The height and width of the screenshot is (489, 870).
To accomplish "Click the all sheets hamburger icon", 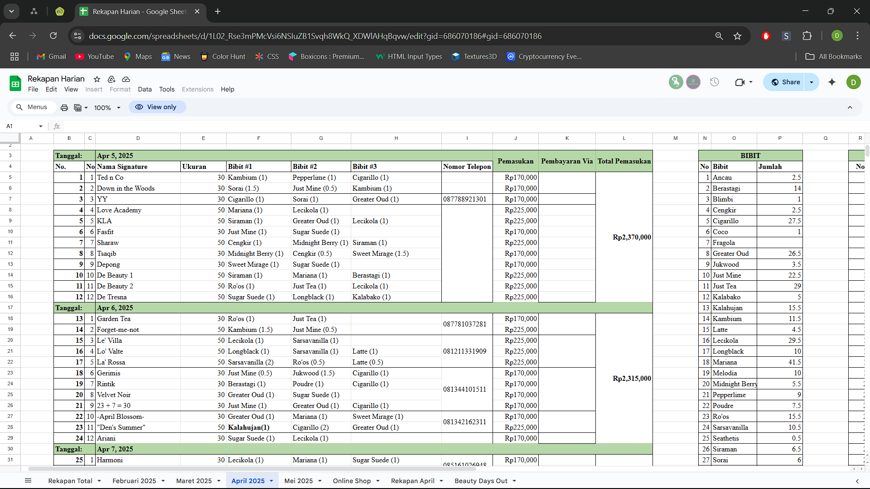I will coord(28,481).
